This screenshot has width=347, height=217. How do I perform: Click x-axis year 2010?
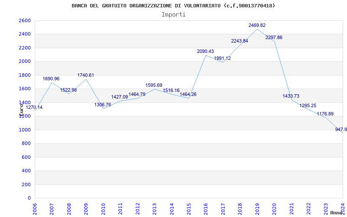point(103,209)
